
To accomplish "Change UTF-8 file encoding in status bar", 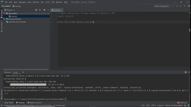I will pyautogui.click(x=153, y=106).
